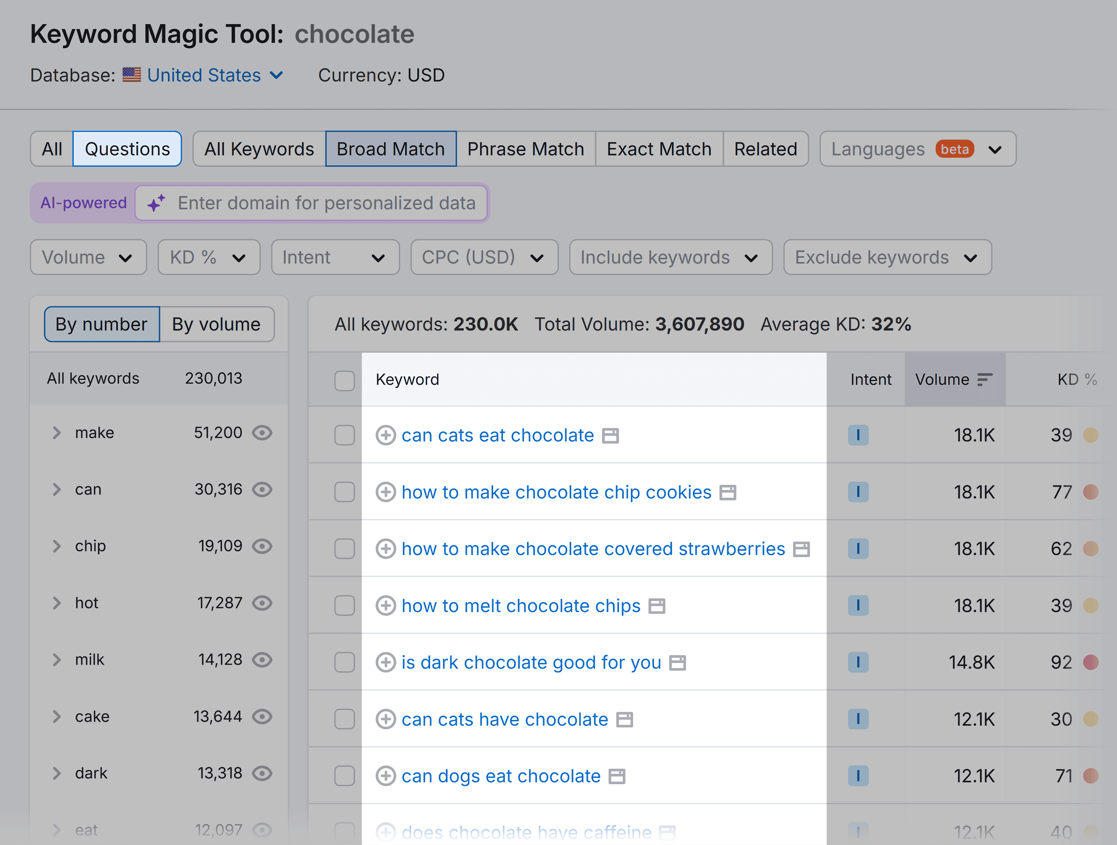The width and height of the screenshot is (1117, 845).
Task: Open the Exclude keywords dropdown
Action: point(887,257)
